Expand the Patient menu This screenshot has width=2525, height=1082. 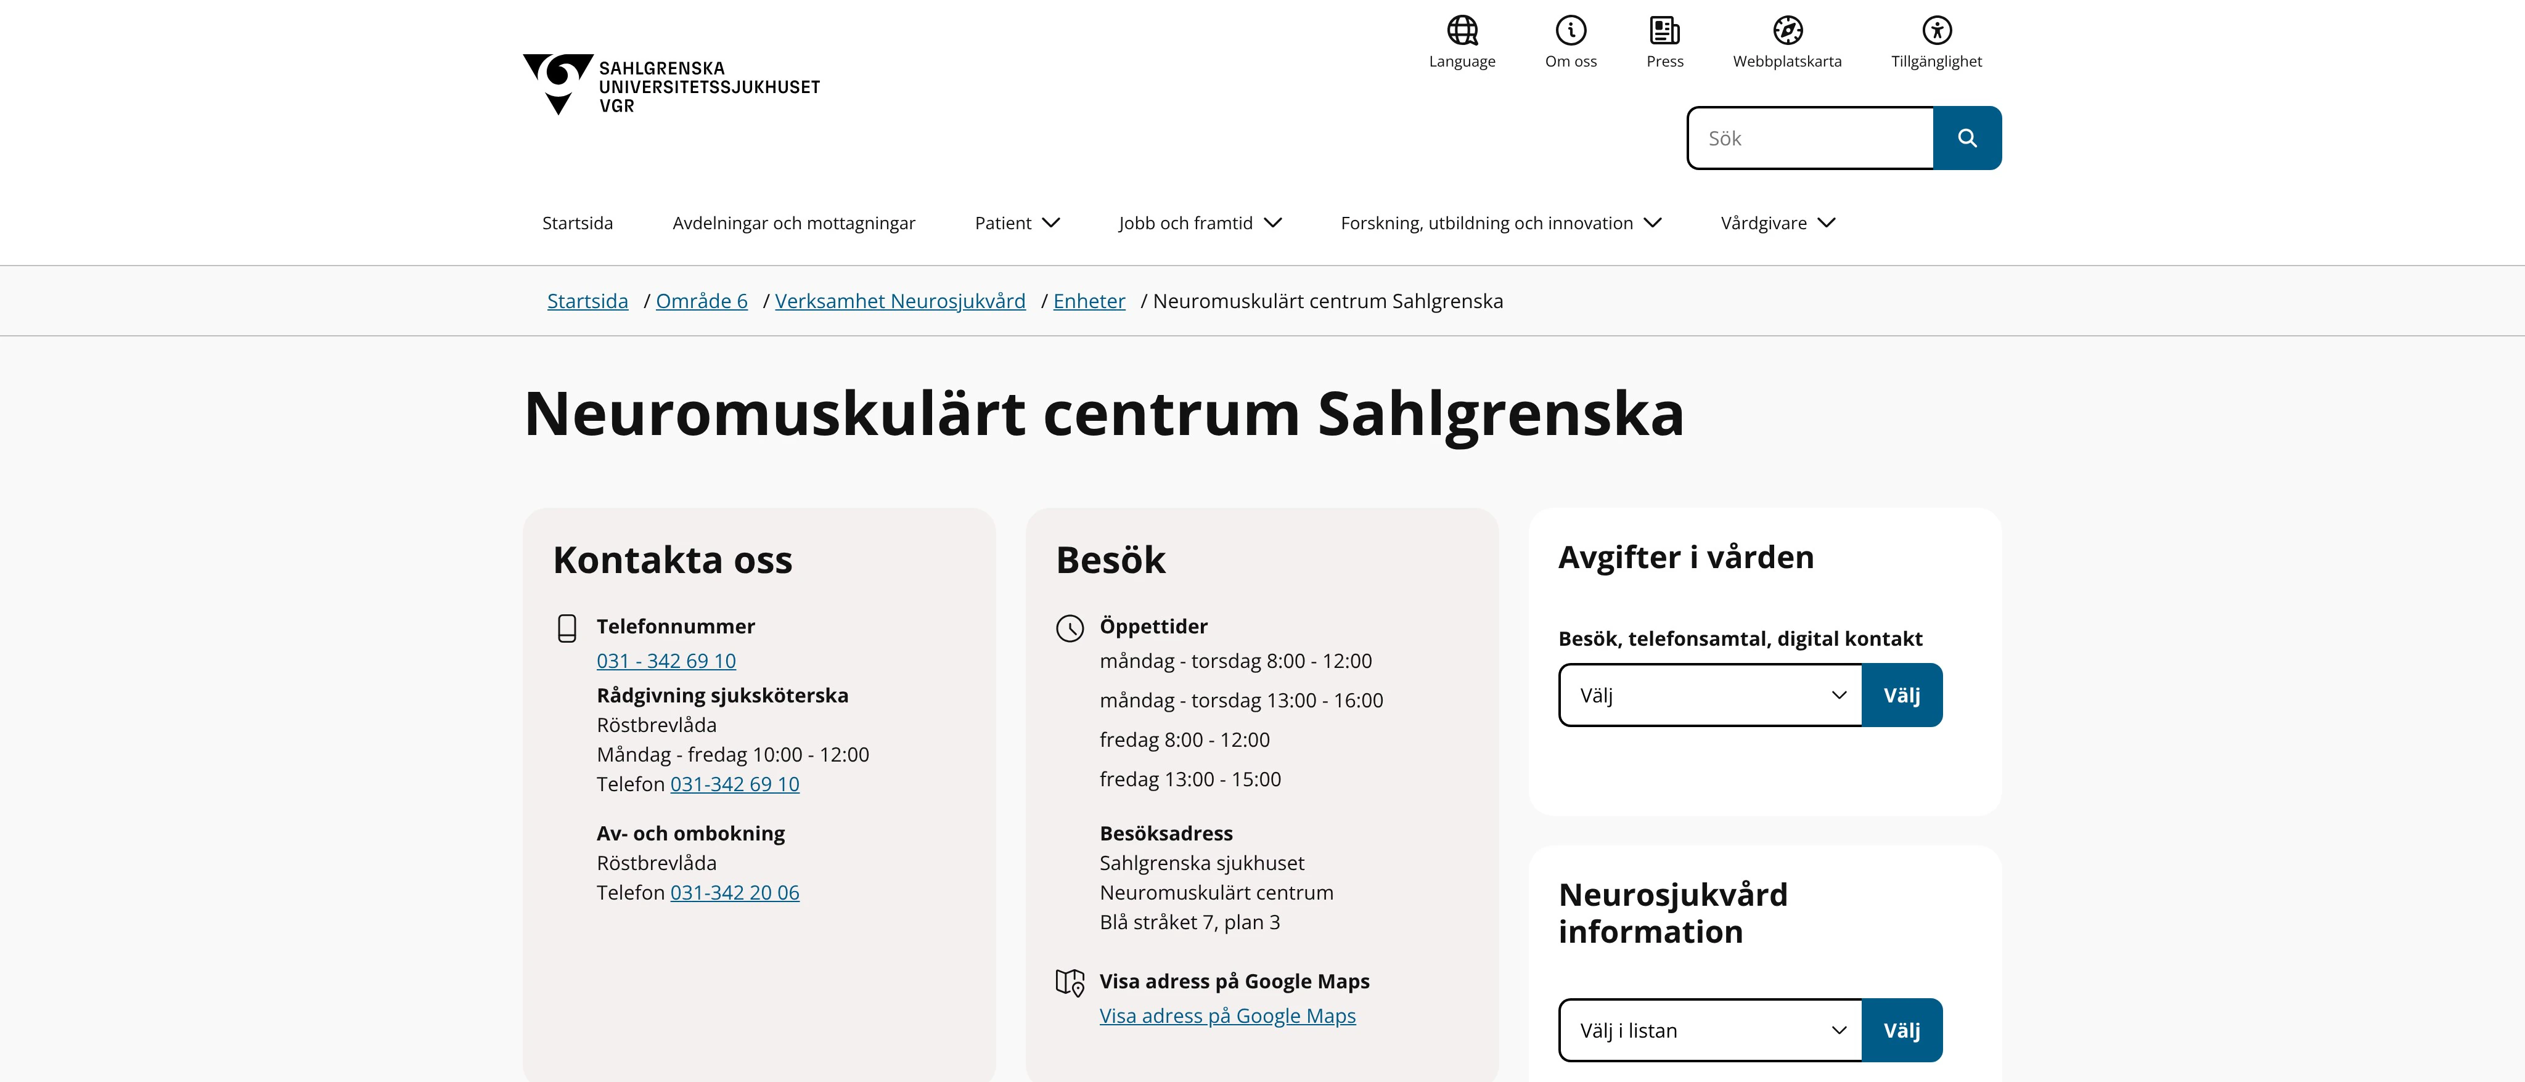coord(1017,224)
